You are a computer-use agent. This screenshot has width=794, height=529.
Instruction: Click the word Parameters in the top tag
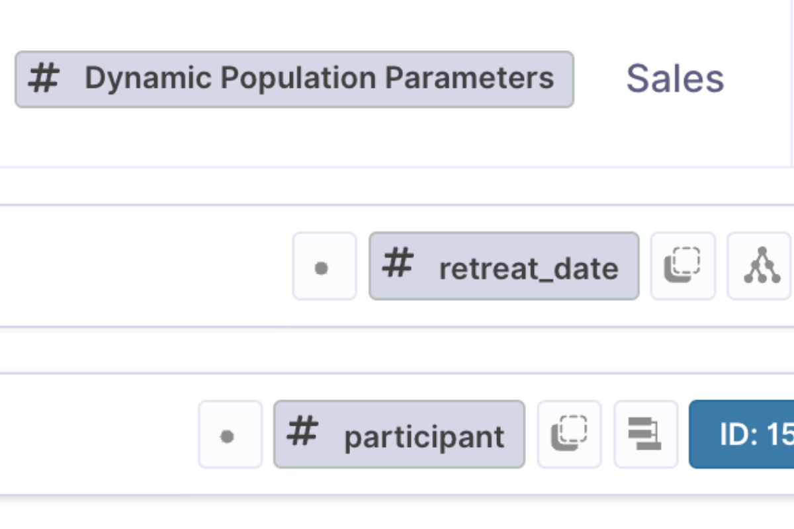point(469,78)
